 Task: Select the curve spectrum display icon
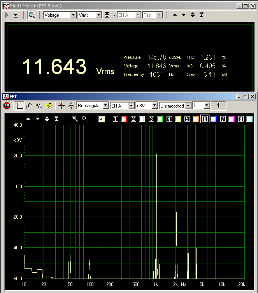tap(29, 106)
